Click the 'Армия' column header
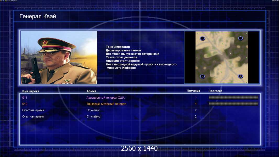The image size is (279, 157). click(91, 91)
